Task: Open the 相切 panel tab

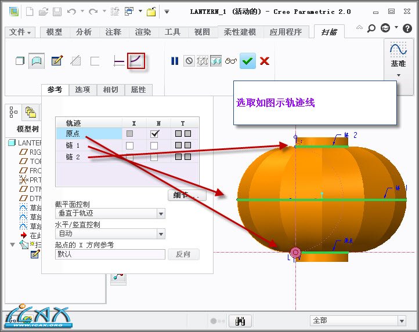Action: (x=111, y=90)
